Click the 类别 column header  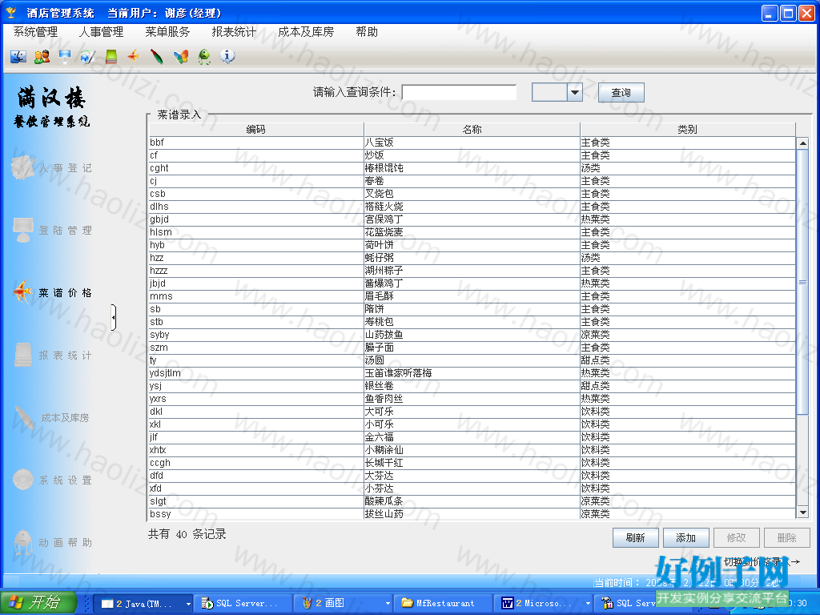coord(687,129)
